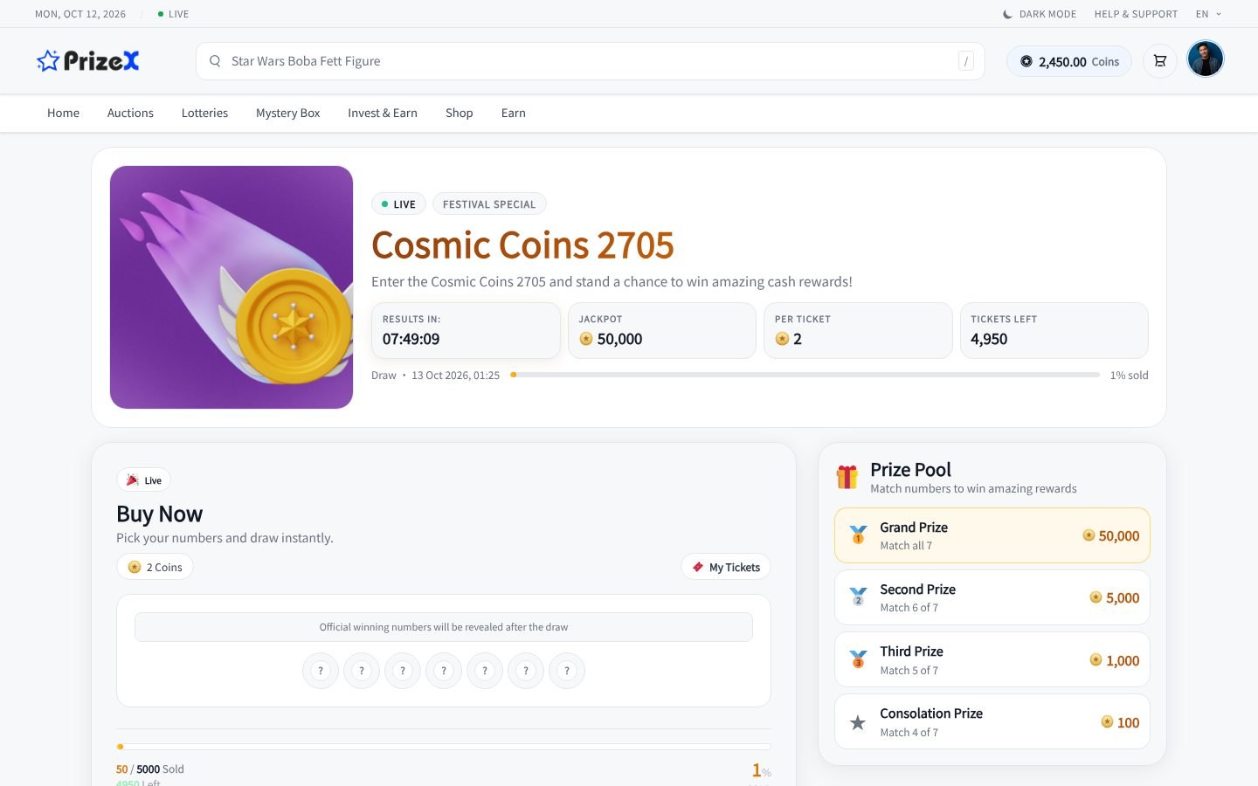1258x786 pixels.
Task: Open the Auctions menu item
Action: pos(130,113)
